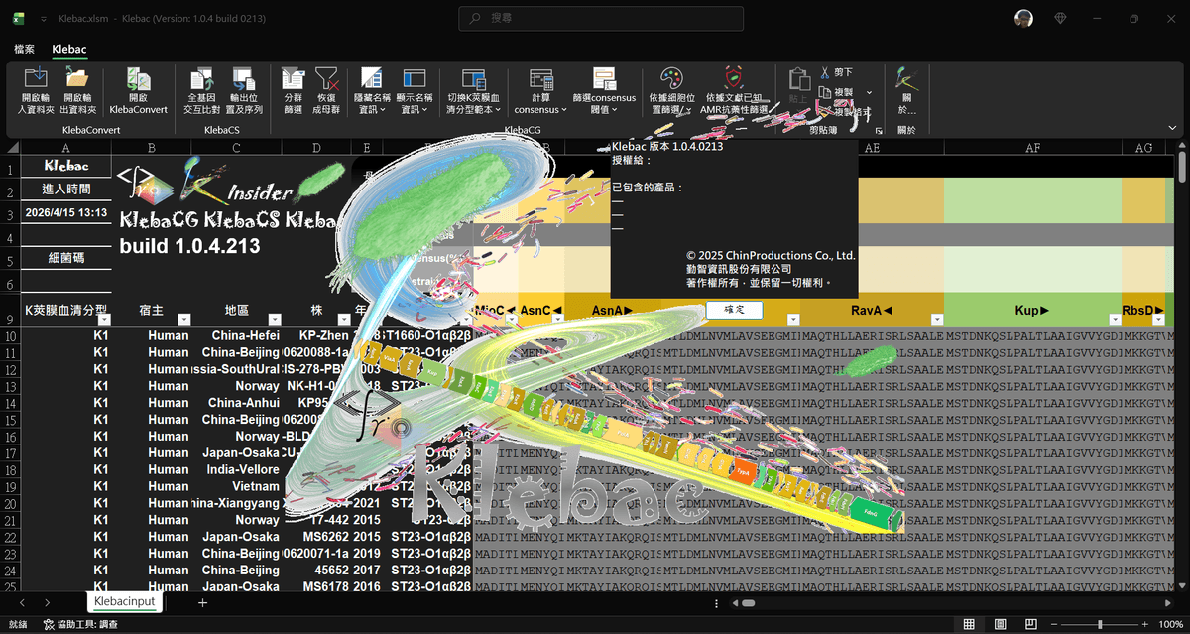Viewport: 1190px width, 634px height.
Task: Click AsnA column heading cell
Action: pyautogui.click(x=612, y=310)
